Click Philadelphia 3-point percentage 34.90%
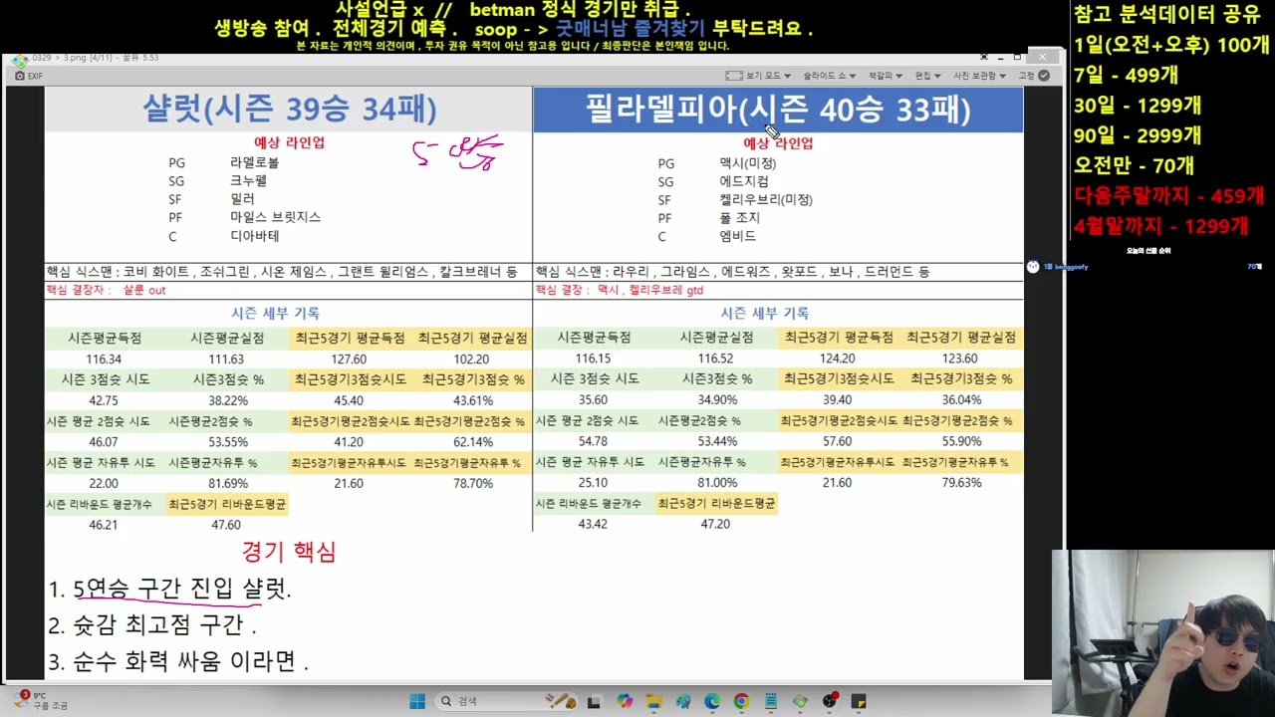The height and width of the screenshot is (717, 1275). click(x=717, y=400)
